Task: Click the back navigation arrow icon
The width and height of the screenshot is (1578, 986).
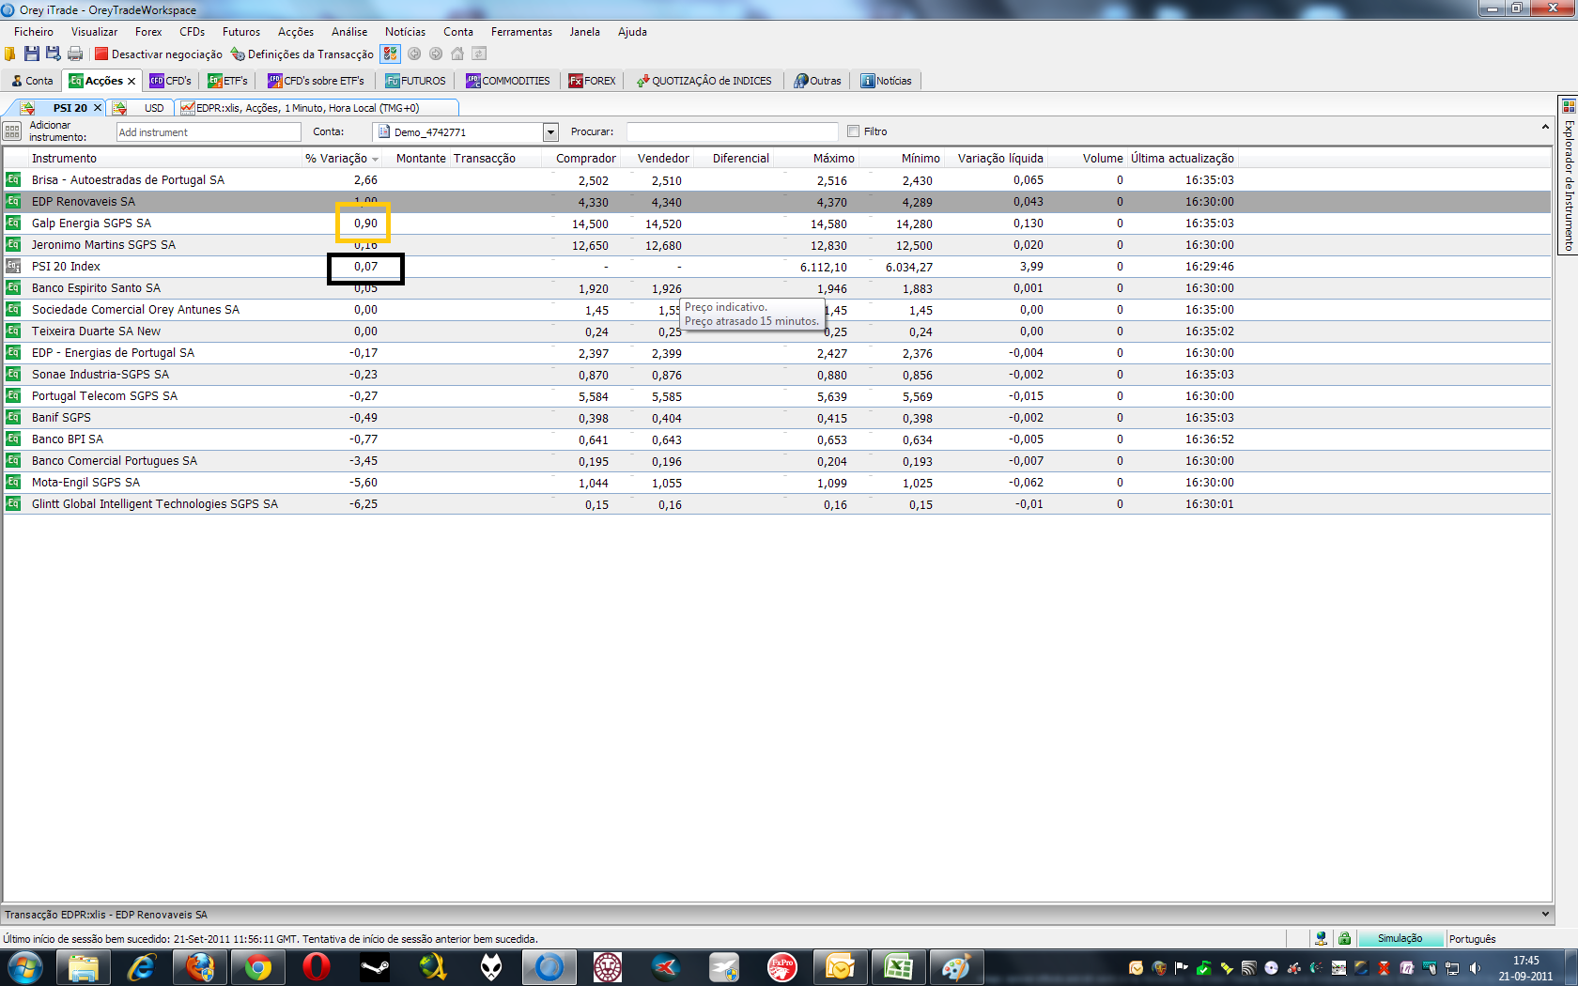Action: pos(414,54)
